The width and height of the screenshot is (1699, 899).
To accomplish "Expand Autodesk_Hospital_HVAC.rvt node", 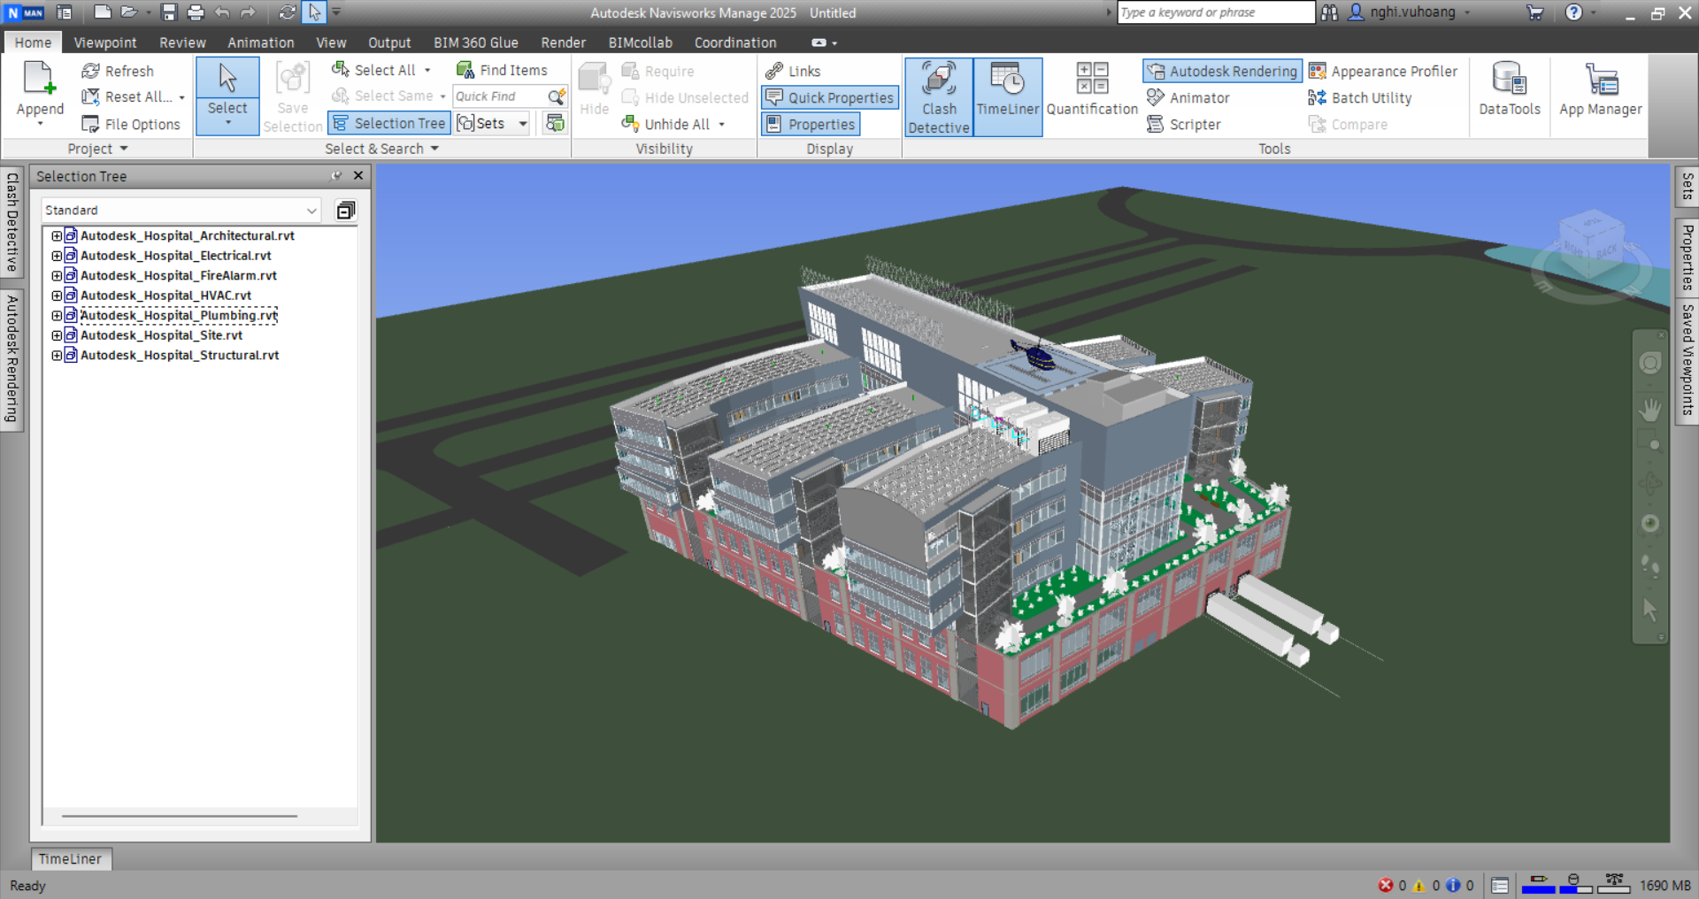I will pos(57,296).
